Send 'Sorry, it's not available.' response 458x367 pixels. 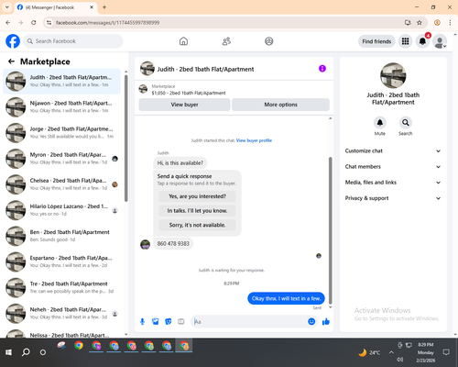coord(197,225)
